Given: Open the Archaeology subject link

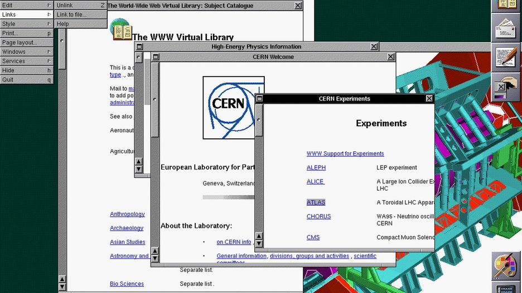Looking at the screenshot, I should 127,228.
